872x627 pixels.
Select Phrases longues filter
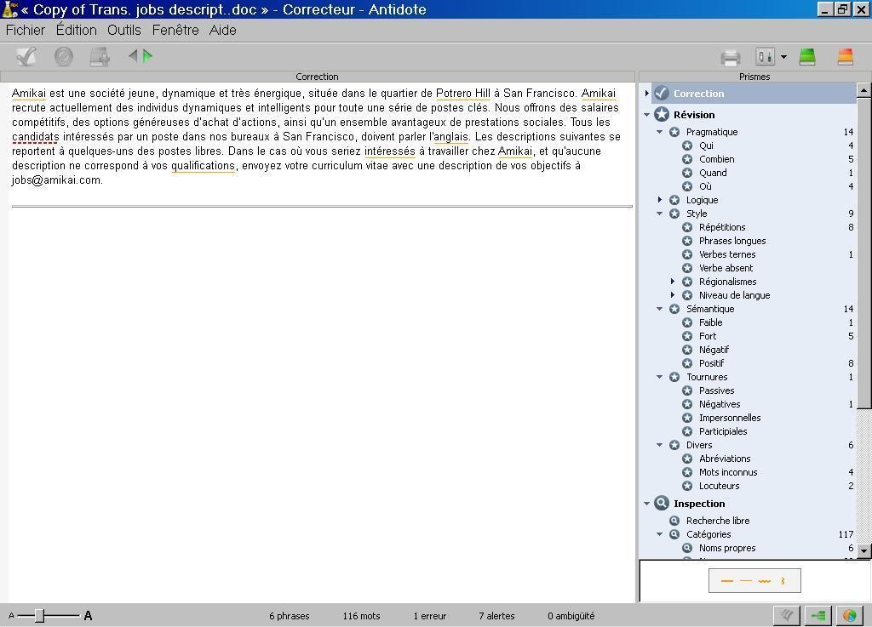tap(731, 241)
